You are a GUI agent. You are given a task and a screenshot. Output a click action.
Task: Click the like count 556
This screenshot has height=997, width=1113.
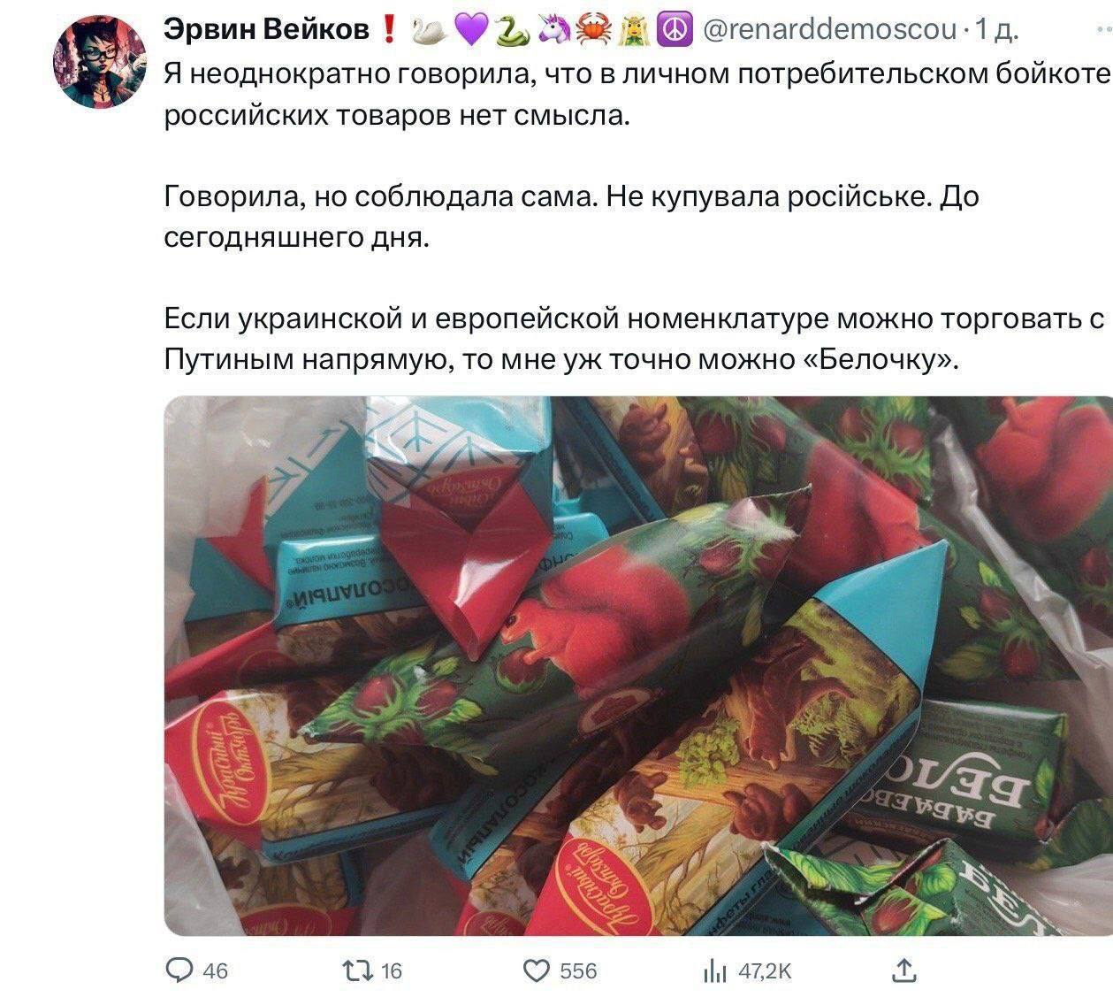click(579, 971)
